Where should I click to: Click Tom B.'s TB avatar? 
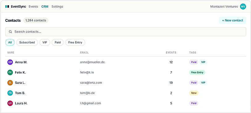pos(10,93)
